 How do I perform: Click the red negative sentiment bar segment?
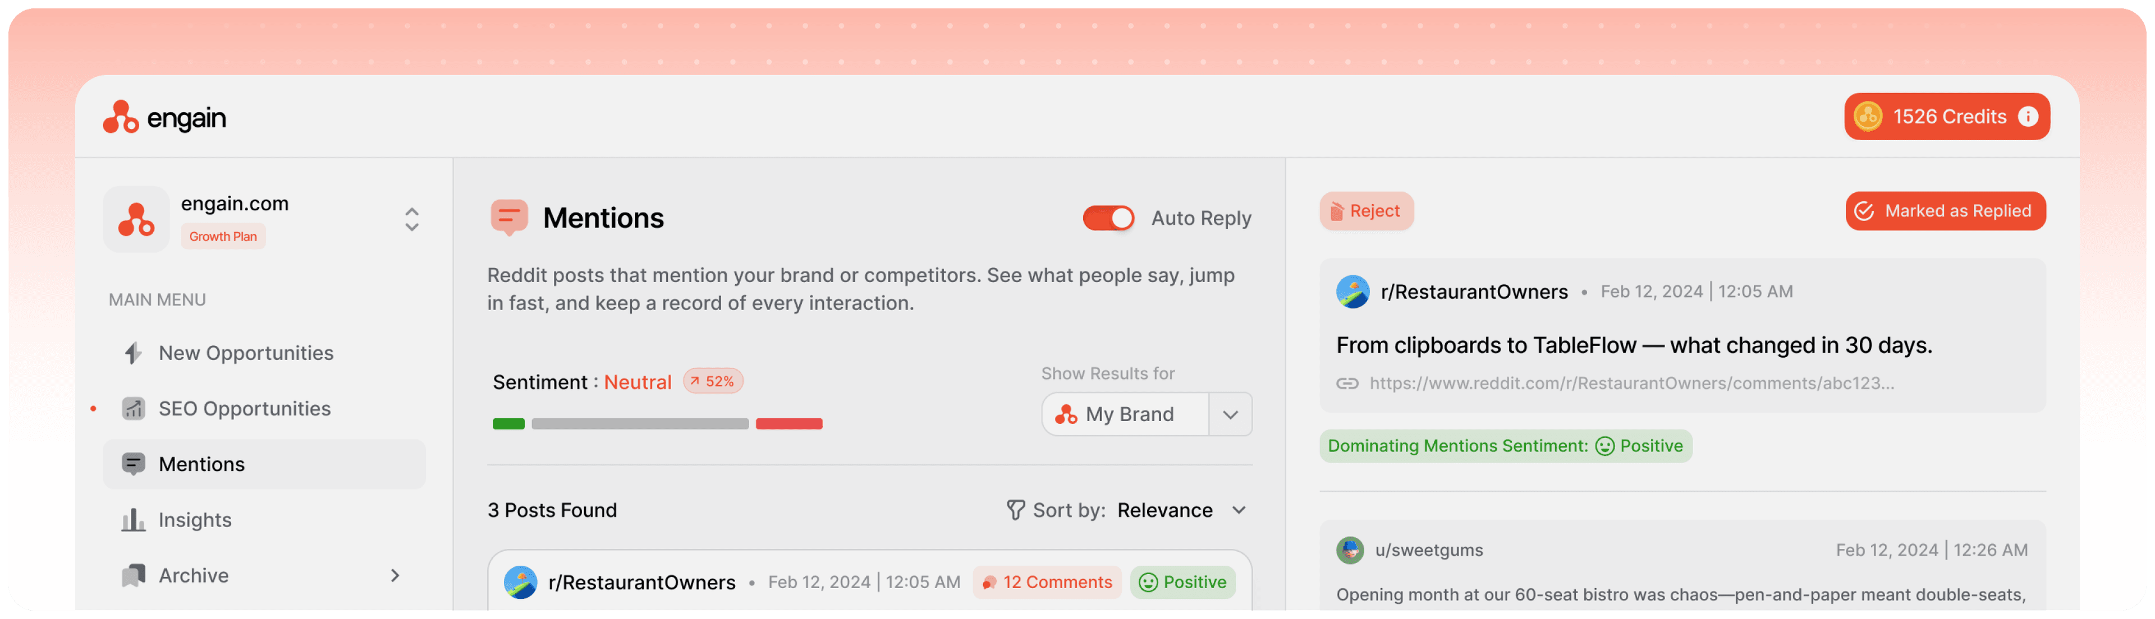click(x=789, y=424)
